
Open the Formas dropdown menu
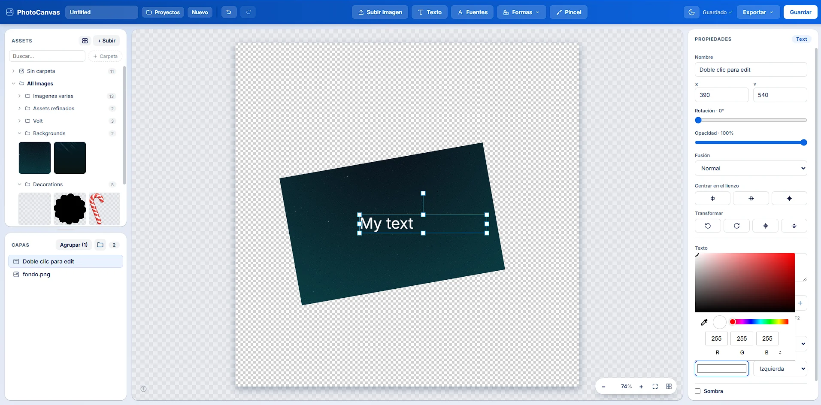(521, 12)
